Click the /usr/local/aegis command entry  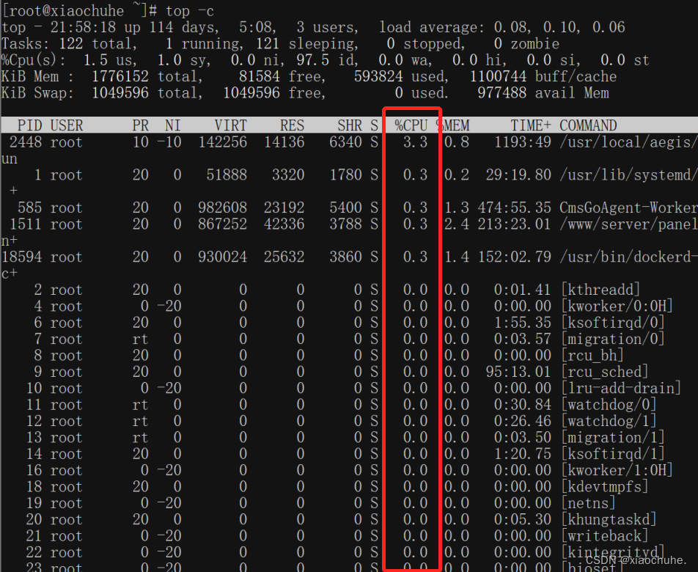coord(628,142)
